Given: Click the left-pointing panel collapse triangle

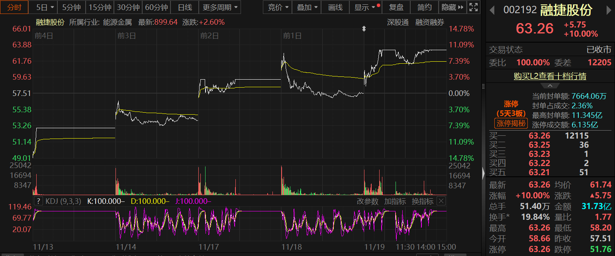Looking at the screenshot, I should pyautogui.click(x=484, y=173).
